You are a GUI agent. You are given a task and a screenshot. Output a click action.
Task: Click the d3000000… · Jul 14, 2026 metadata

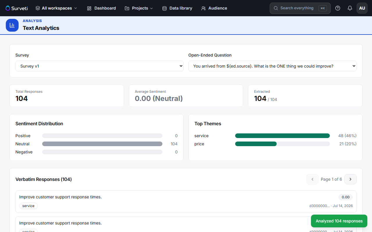pyautogui.click(x=331, y=206)
